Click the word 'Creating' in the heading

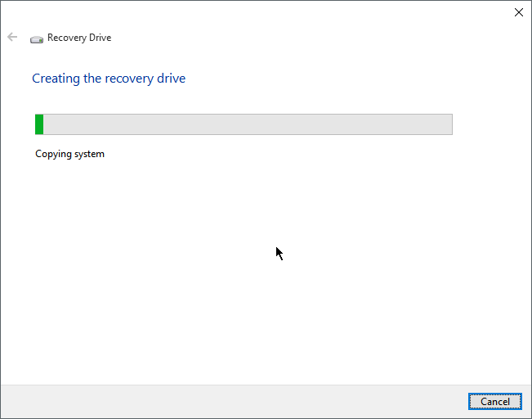point(55,79)
